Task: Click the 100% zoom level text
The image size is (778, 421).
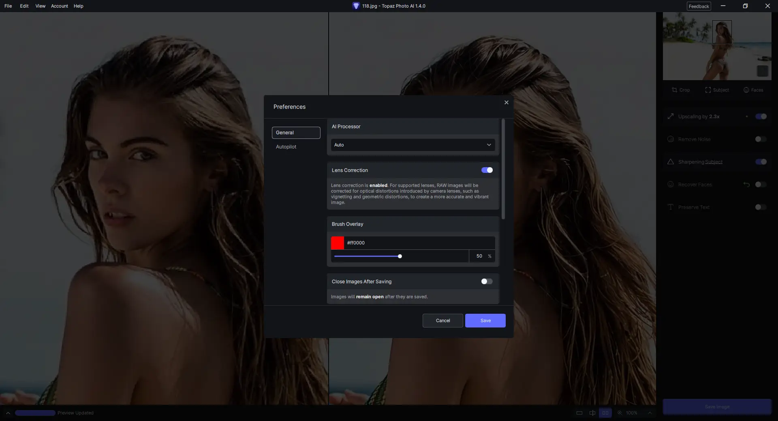Action: tap(632, 413)
